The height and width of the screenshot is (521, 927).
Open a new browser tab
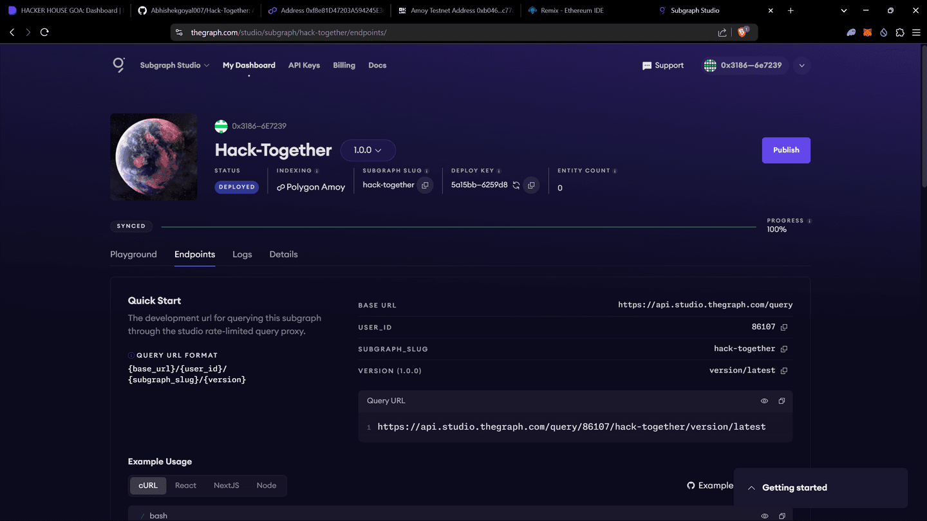[791, 10]
